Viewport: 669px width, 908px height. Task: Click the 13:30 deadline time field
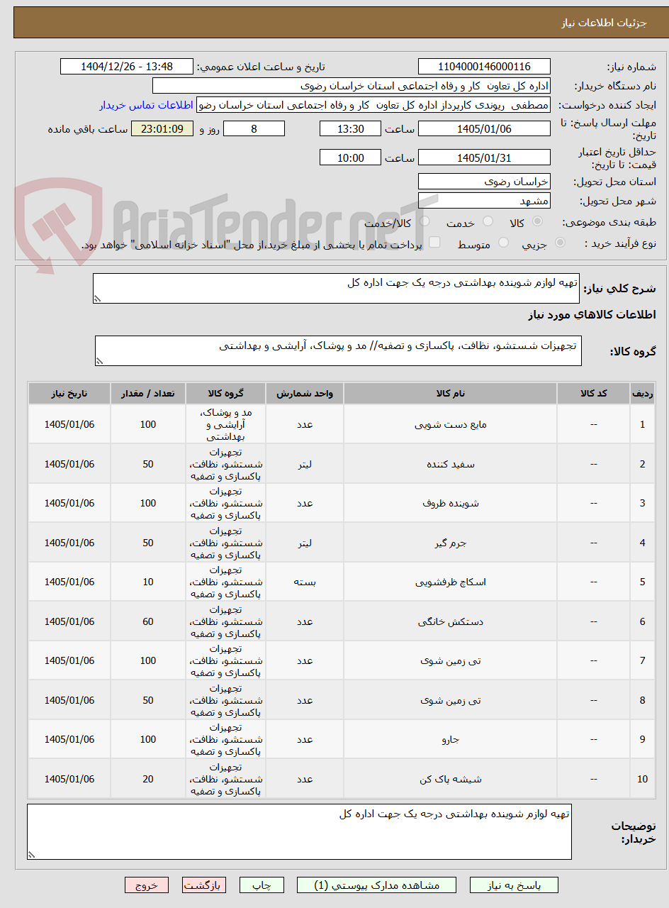coord(350,128)
